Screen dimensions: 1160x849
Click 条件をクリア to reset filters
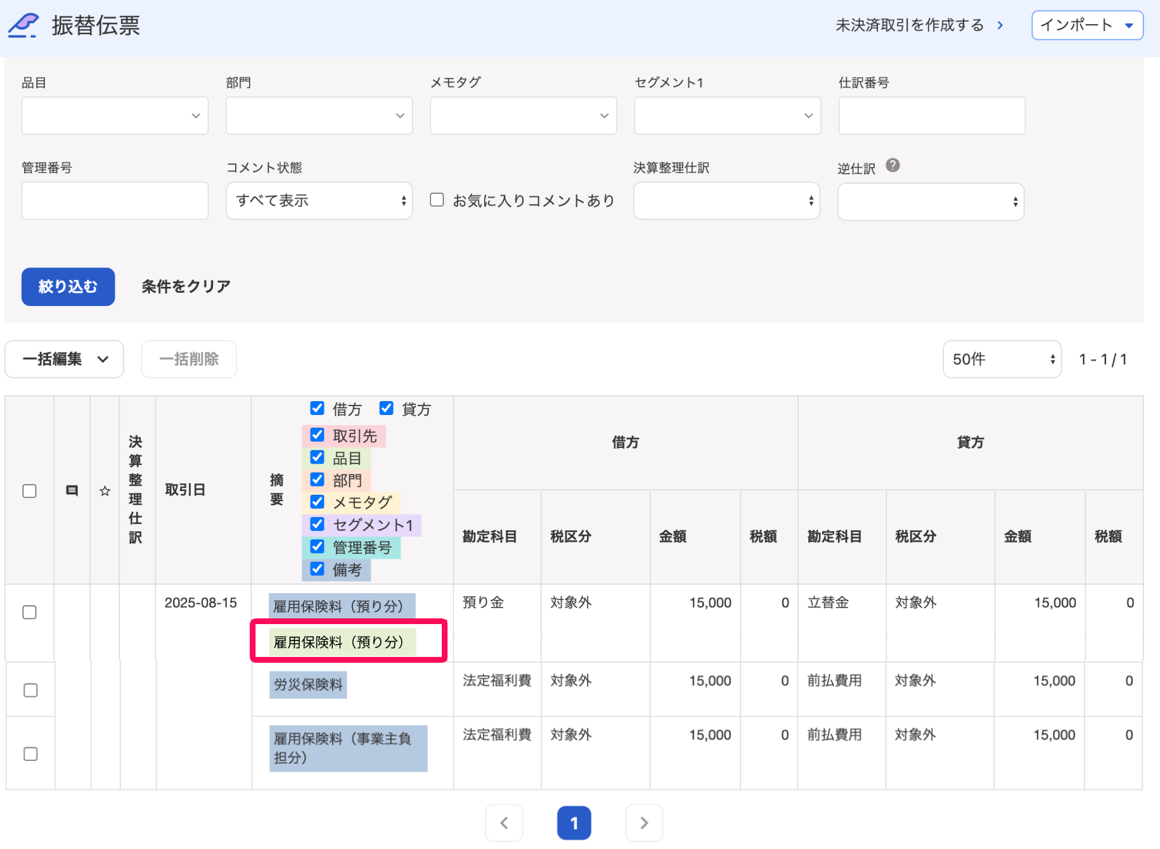click(x=186, y=286)
